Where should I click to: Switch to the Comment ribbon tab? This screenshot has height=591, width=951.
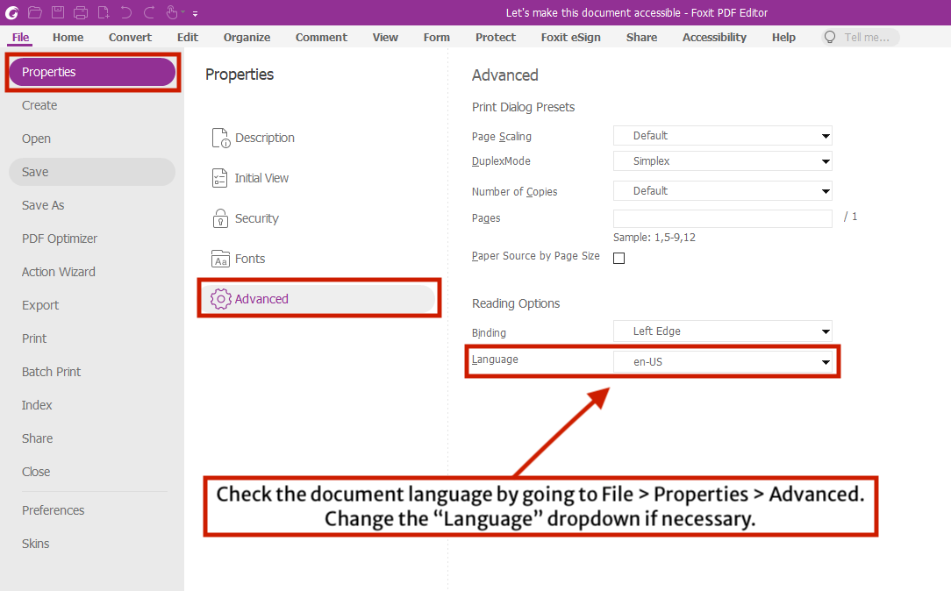(321, 38)
